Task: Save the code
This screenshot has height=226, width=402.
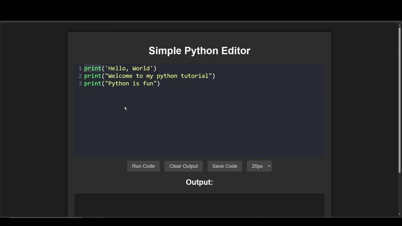Action: [x=225, y=166]
